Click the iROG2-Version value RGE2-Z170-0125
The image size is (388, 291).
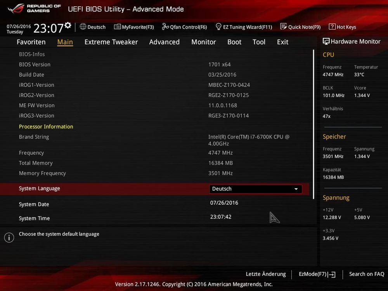click(229, 95)
